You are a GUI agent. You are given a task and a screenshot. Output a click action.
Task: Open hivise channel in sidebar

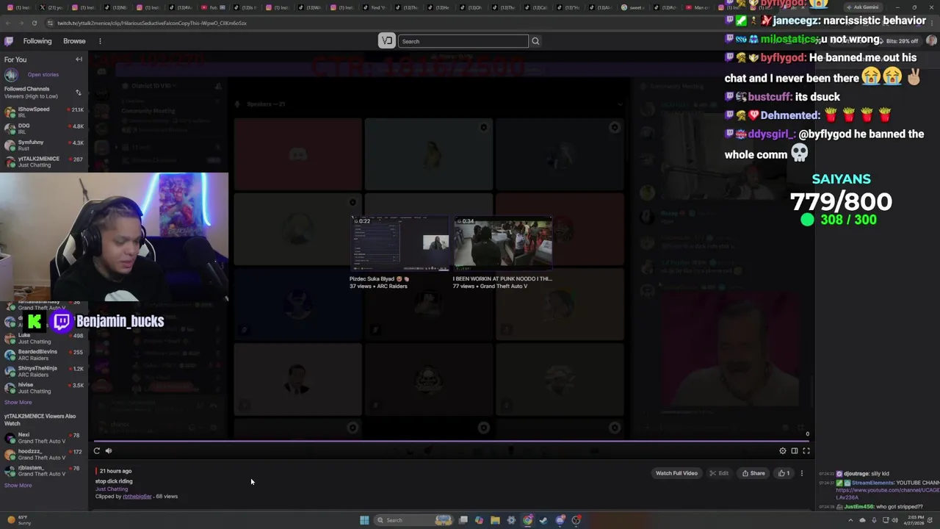tap(44, 388)
